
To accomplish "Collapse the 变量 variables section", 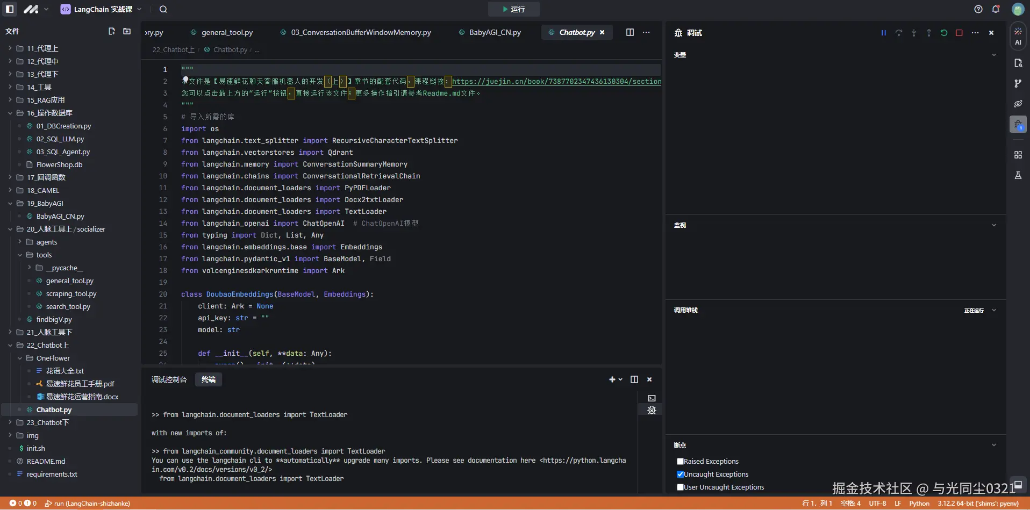I will click(993, 55).
